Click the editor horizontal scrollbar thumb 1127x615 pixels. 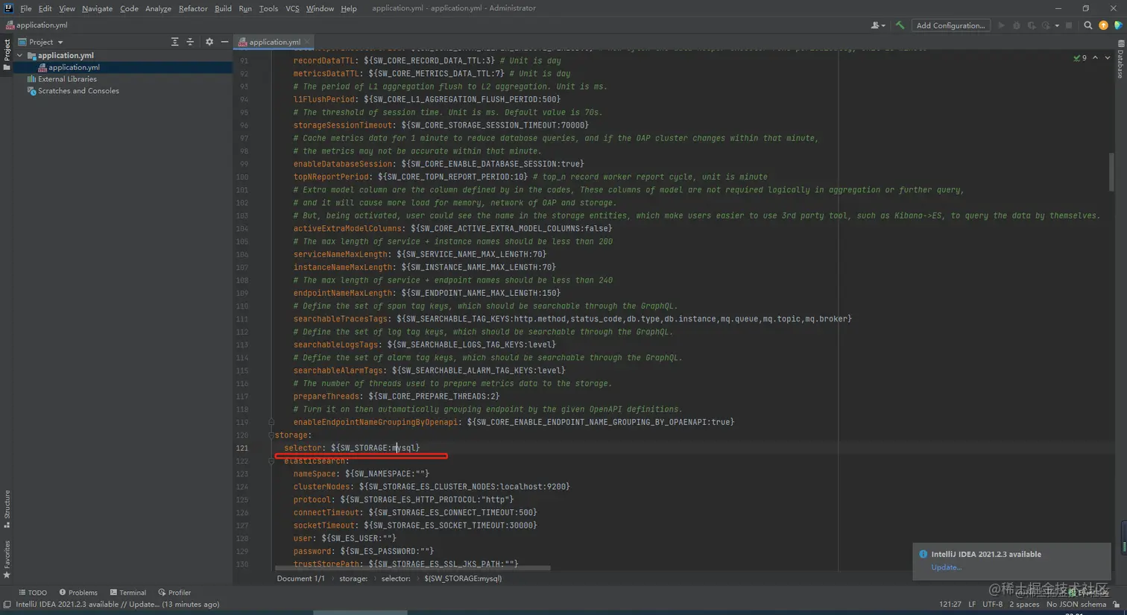[x=412, y=568]
